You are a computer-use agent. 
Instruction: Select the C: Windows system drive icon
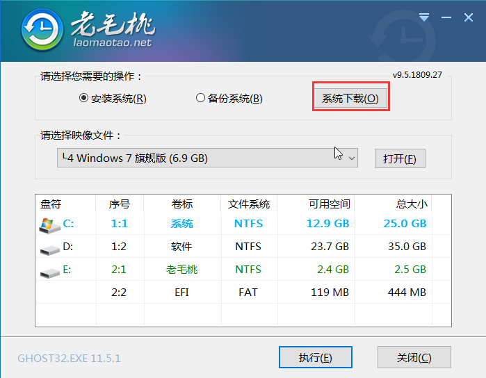click(49, 224)
